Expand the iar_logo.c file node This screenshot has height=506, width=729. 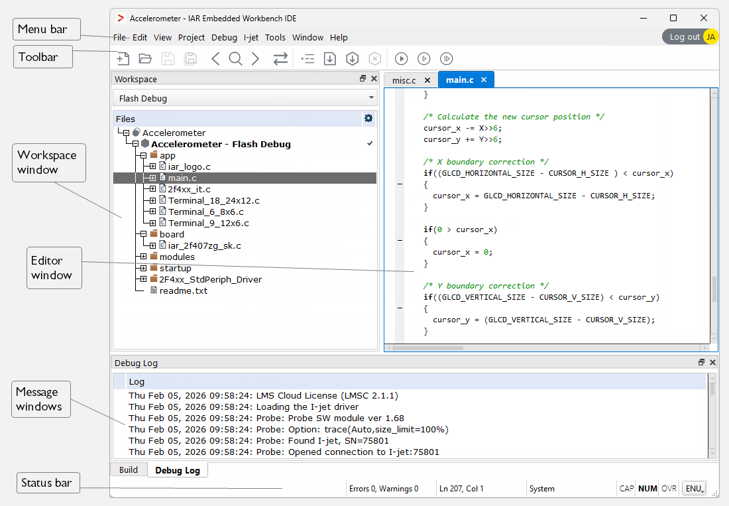pyautogui.click(x=152, y=166)
